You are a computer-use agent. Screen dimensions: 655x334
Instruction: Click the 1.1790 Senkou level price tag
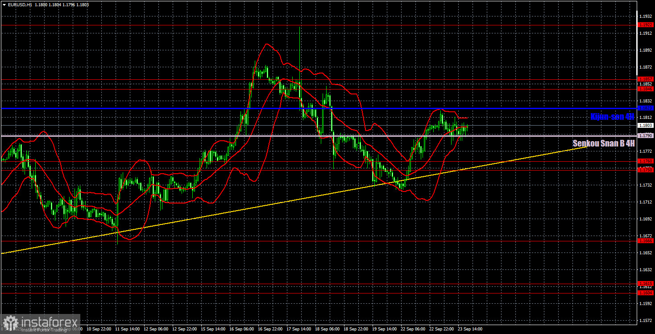(x=646, y=135)
